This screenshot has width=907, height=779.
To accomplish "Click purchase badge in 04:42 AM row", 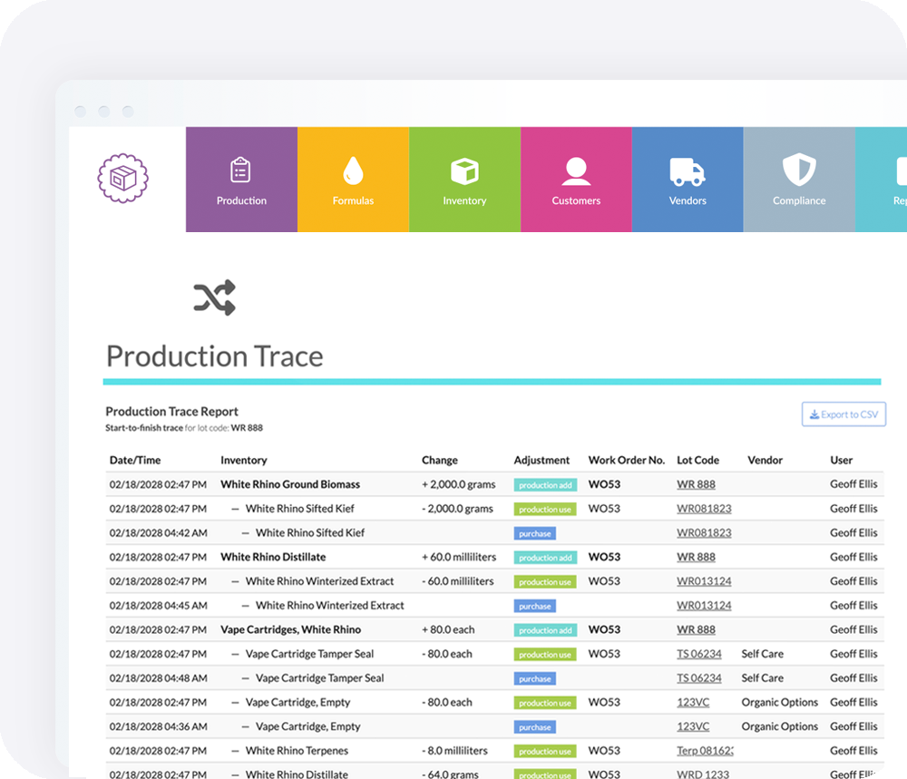I will click(x=534, y=534).
